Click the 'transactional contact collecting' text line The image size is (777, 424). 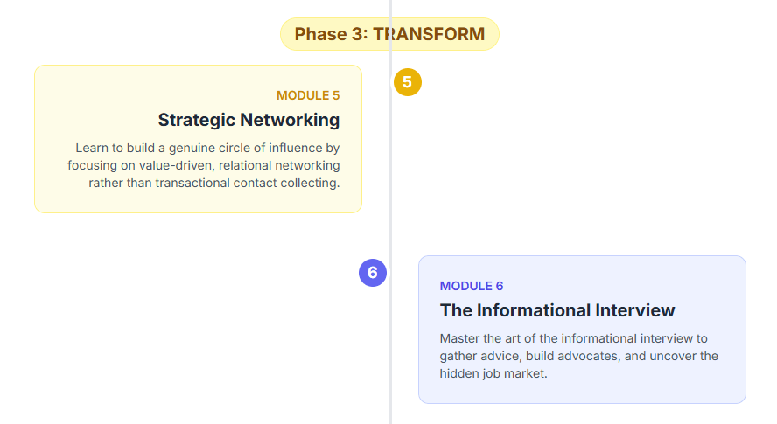(x=213, y=183)
